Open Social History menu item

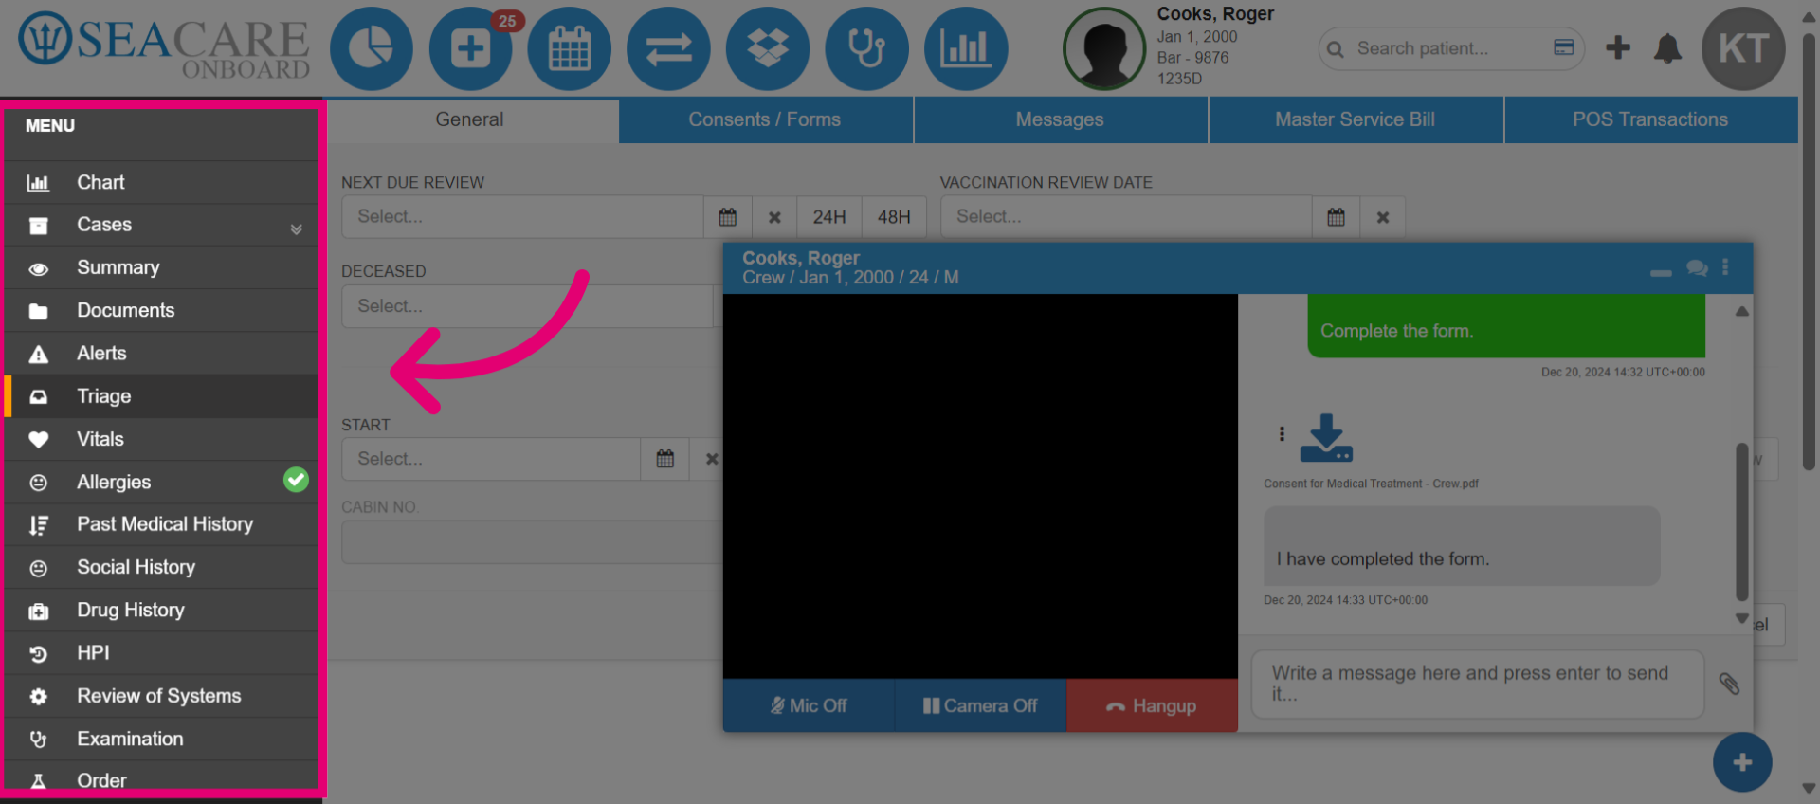pos(161,567)
